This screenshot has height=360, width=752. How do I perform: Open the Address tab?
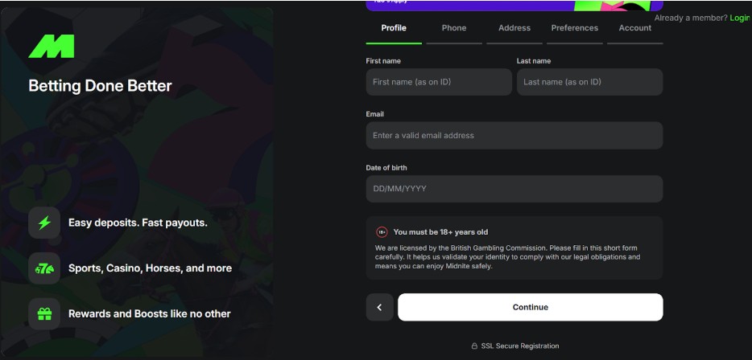click(x=514, y=28)
